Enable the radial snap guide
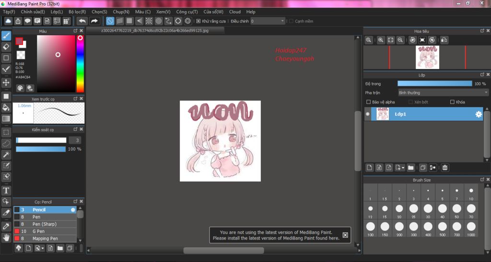This screenshot has width=491, height=262. (149, 21)
